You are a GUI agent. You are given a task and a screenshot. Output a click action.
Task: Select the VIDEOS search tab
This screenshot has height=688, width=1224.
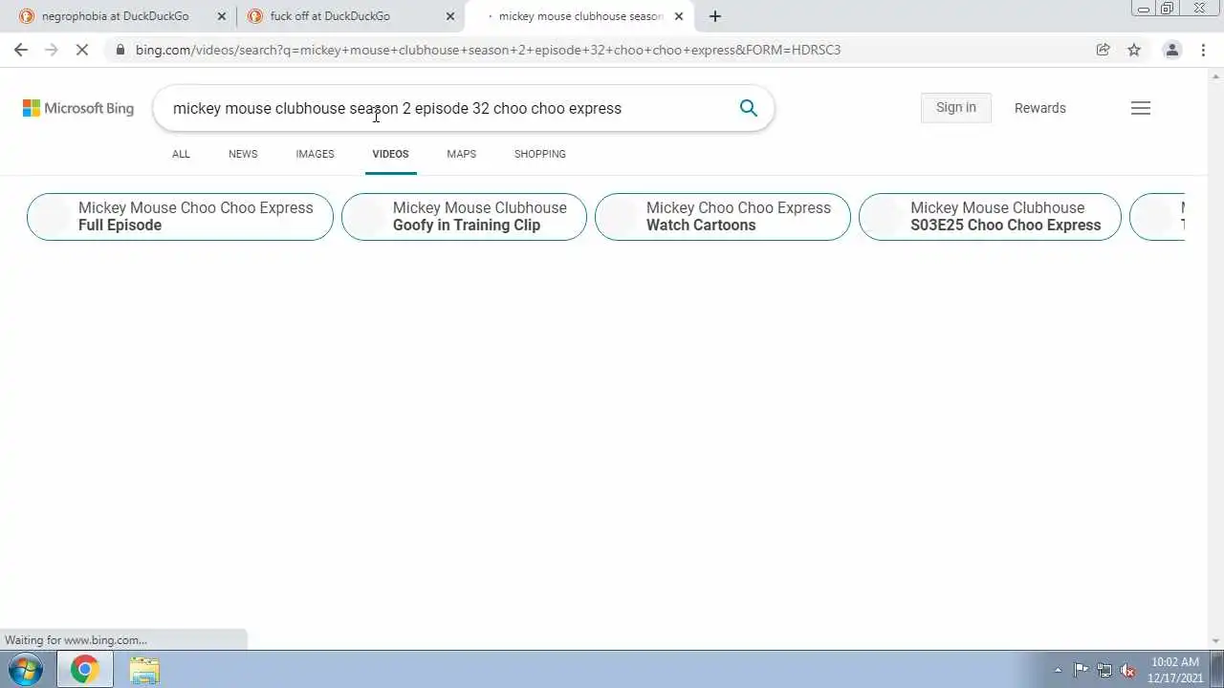point(390,154)
